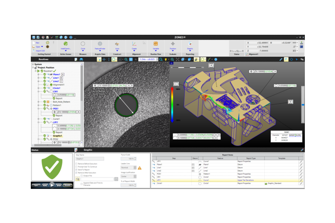Toggle the Send To Report checkbox
335x223 pixels.
[x=76, y=170]
